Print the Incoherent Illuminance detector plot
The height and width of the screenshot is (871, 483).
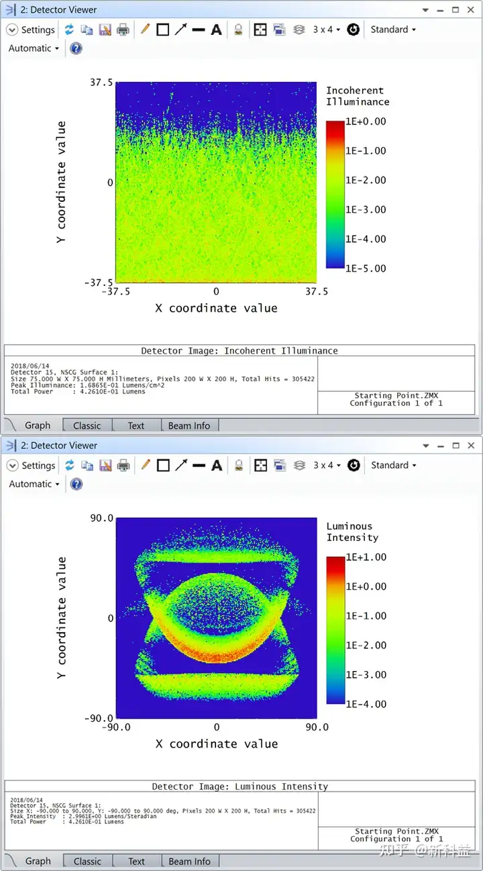click(123, 30)
